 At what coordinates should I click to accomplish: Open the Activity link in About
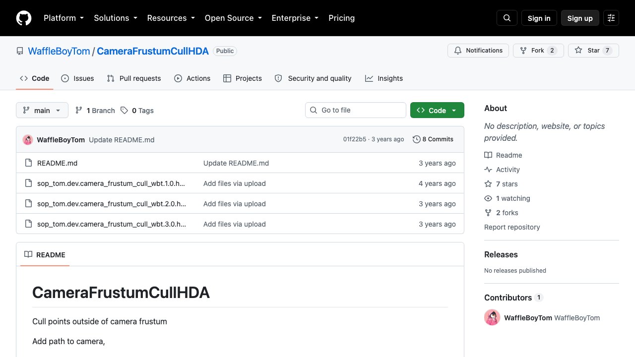[x=502, y=170]
